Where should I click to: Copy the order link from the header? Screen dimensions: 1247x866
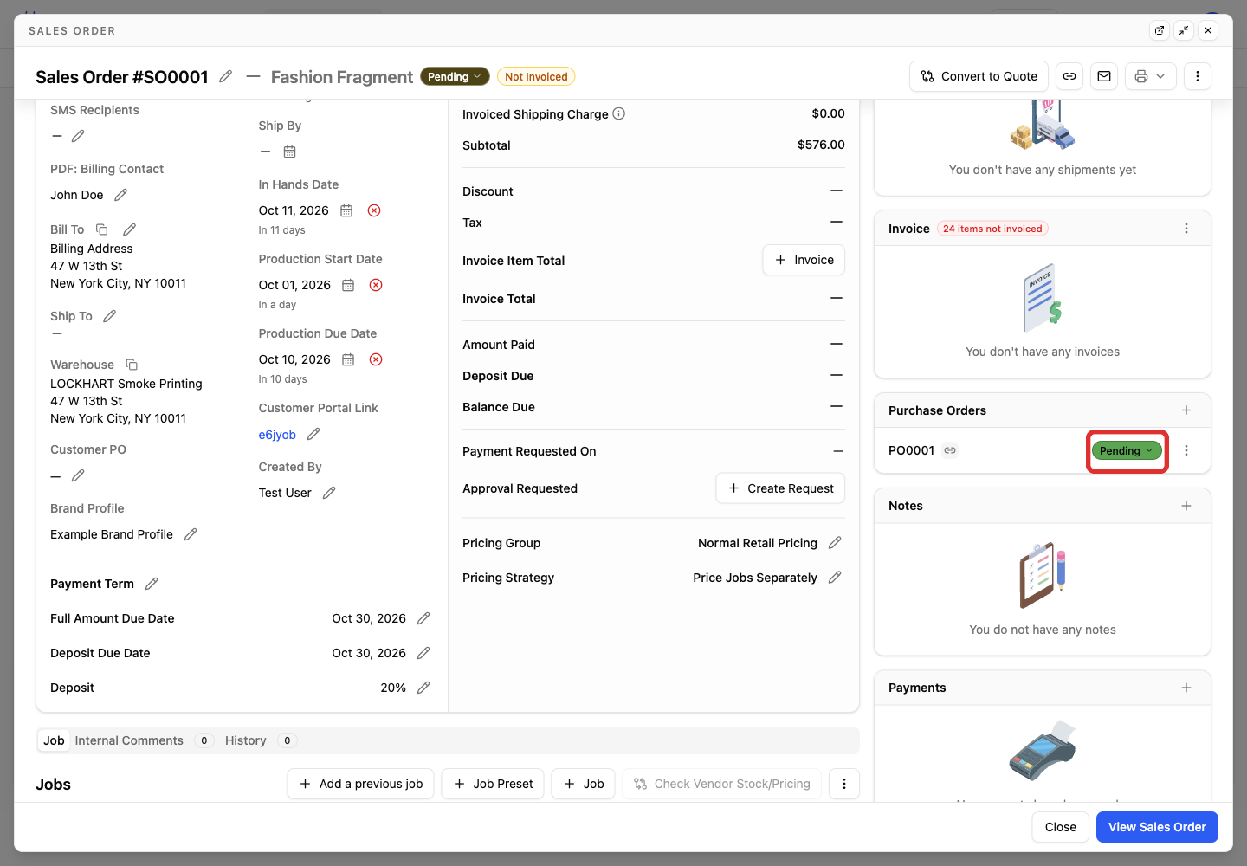(x=1069, y=76)
